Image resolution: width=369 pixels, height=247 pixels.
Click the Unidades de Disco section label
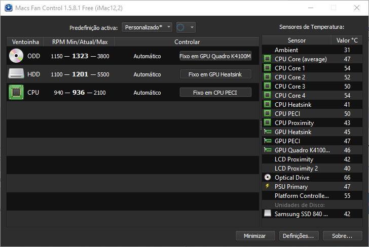(300, 205)
